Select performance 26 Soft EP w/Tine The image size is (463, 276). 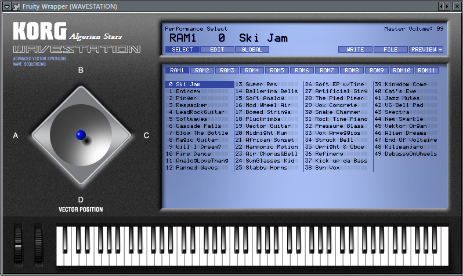338,84
